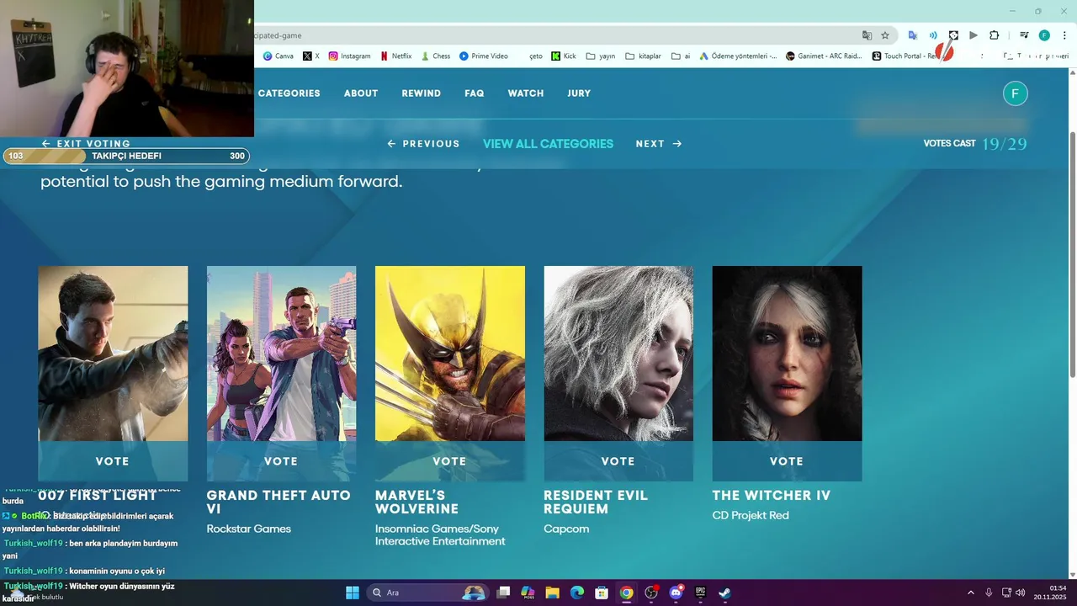
Task: Click the Witcher IV Ciri cover art
Action: tap(787, 353)
